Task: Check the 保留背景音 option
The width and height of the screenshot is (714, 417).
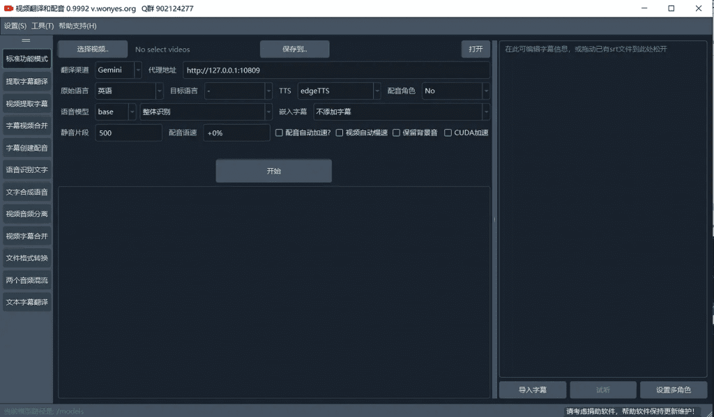Action: (396, 132)
